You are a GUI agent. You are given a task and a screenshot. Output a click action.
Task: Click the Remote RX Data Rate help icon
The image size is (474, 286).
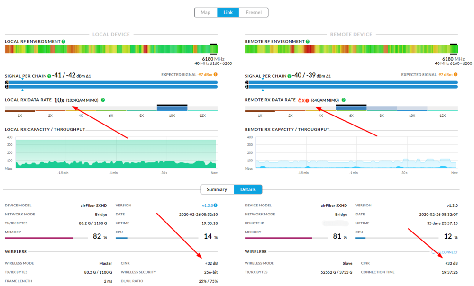[x=344, y=100]
